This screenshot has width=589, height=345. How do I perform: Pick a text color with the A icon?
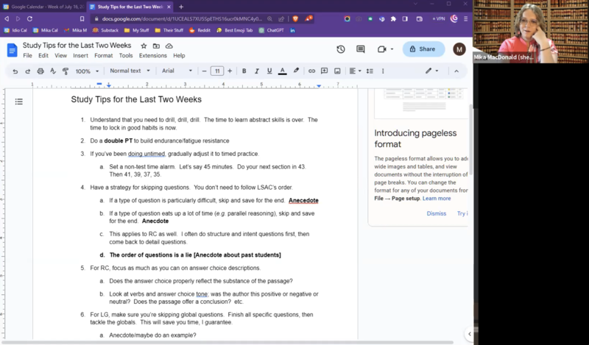(x=283, y=71)
